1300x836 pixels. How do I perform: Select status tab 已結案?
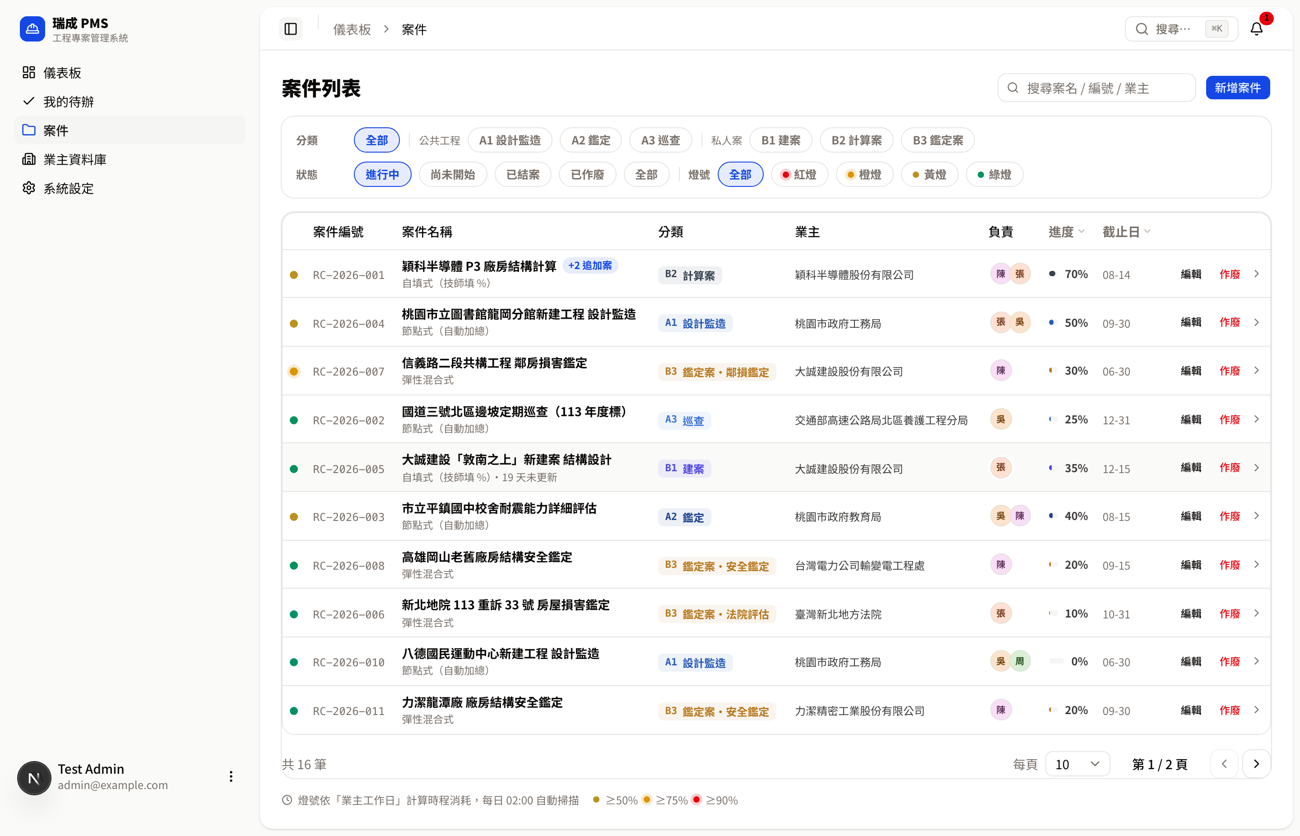coord(523,174)
